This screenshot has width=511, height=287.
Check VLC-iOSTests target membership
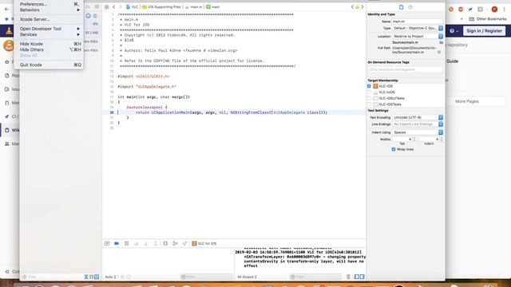pyautogui.click(x=369, y=104)
